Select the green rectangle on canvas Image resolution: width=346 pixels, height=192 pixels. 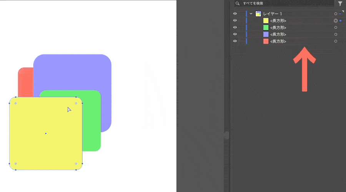91,123
